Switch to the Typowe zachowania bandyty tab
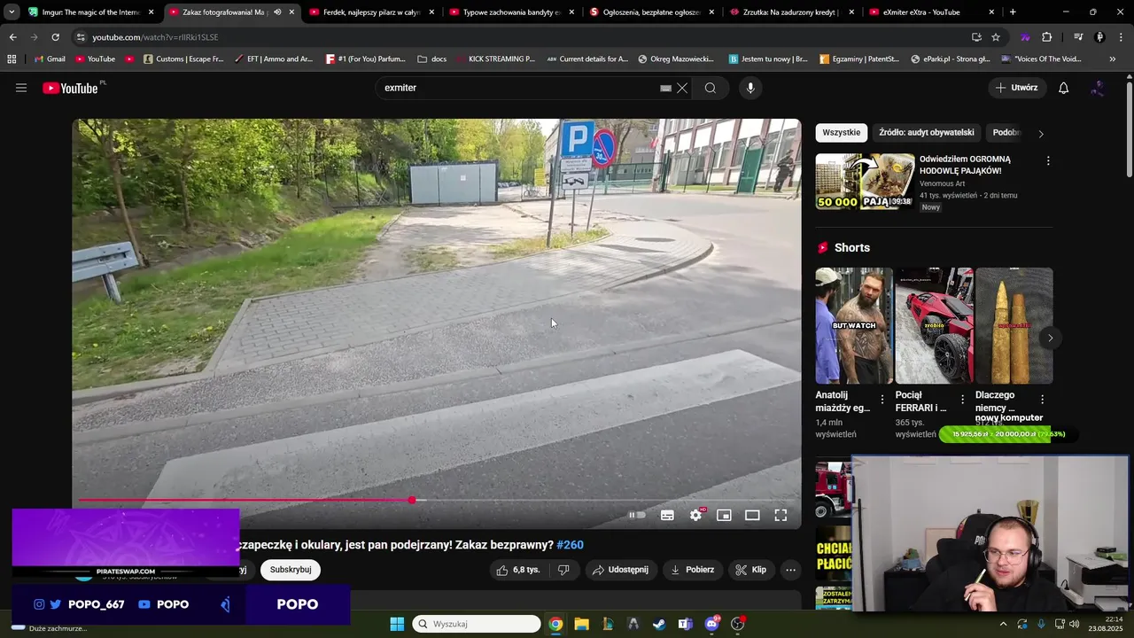This screenshot has height=638, width=1134. (511, 12)
